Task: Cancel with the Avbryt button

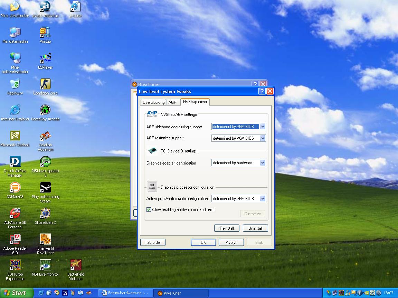Action: (x=231, y=242)
